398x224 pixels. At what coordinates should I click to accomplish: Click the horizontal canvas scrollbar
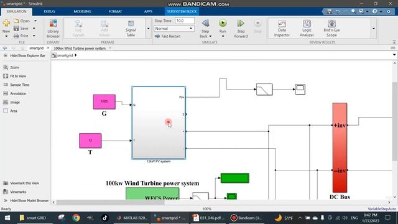(110, 202)
